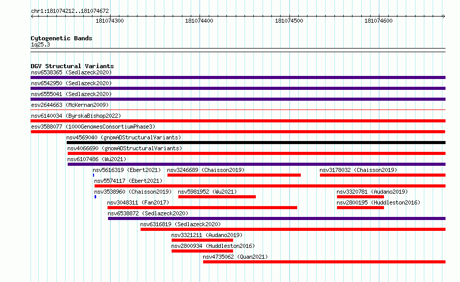
Task: Click the nsv6538365 (Sedlazeck2020) label
Action: [x=71, y=72]
